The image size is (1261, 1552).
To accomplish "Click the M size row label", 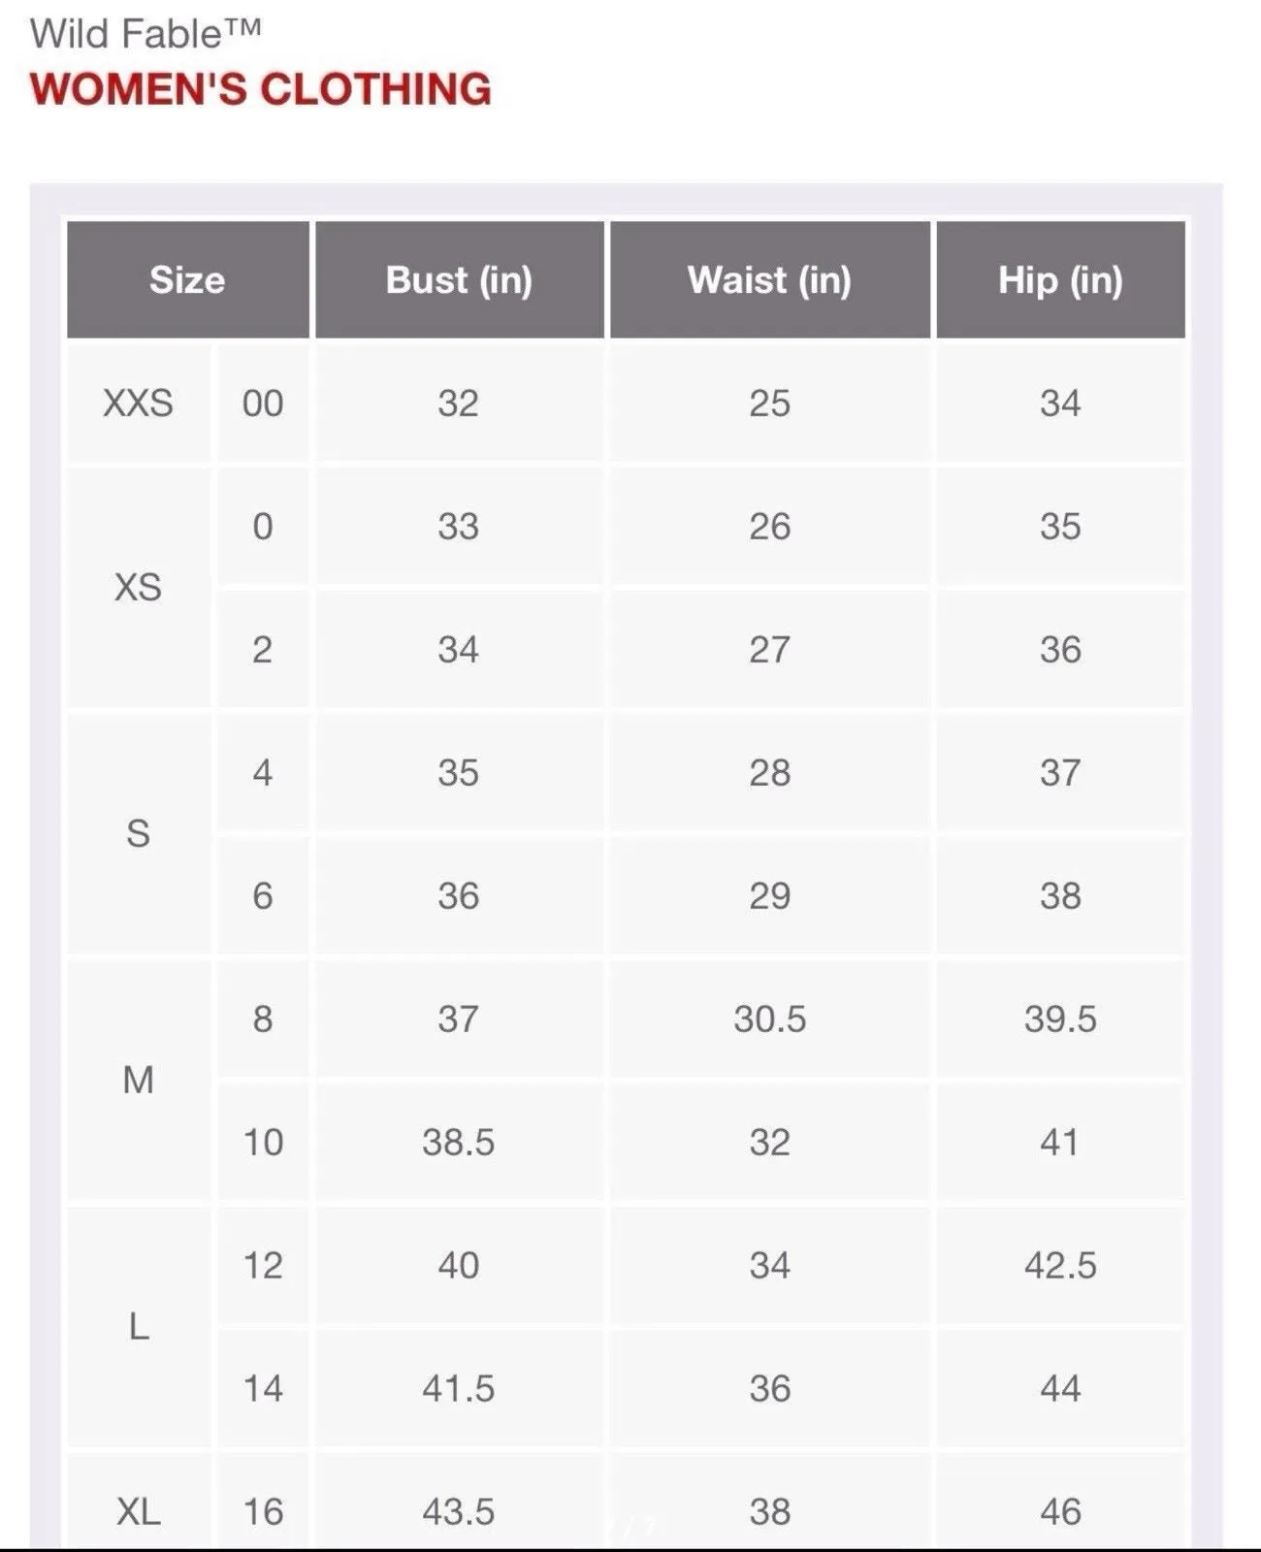I will point(139,1080).
